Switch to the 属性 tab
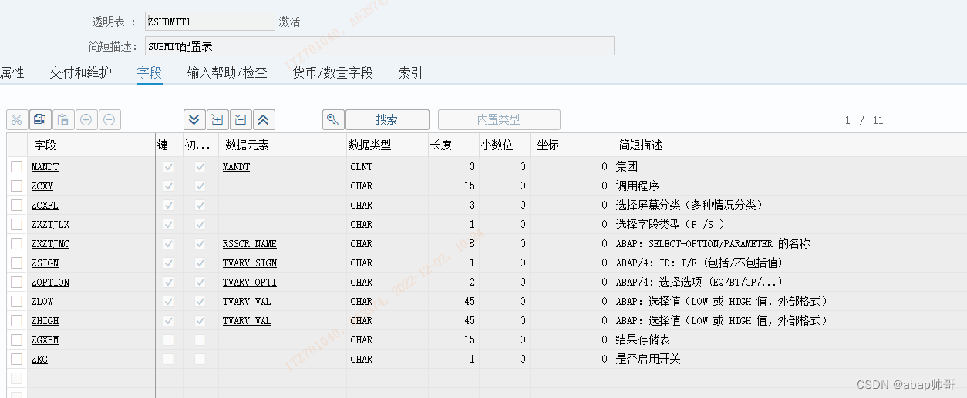The image size is (967, 398). tap(12, 72)
